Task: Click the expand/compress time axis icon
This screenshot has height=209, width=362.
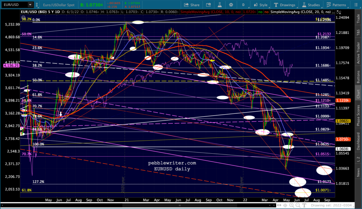Action: [x=279, y=205]
